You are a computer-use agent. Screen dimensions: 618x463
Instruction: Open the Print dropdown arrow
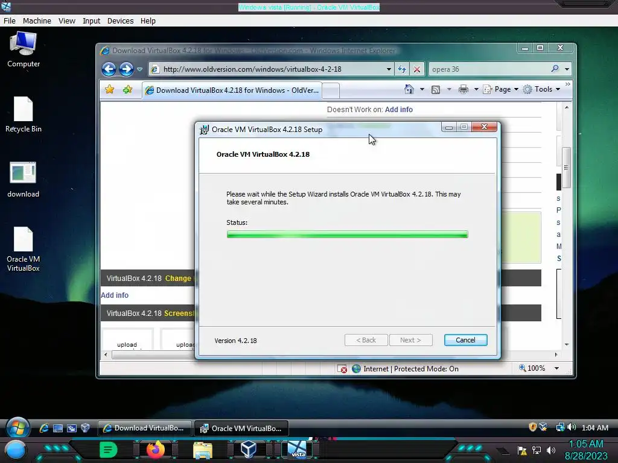tap(476, 89)
